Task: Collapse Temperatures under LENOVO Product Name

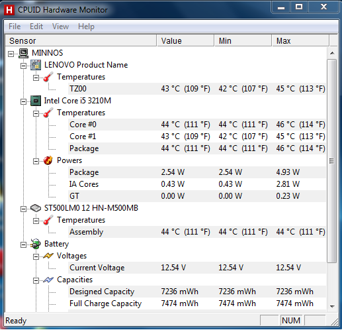Action: [36, 78]
